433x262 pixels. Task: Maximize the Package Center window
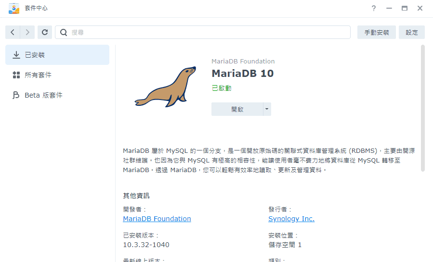pos(405,8)
